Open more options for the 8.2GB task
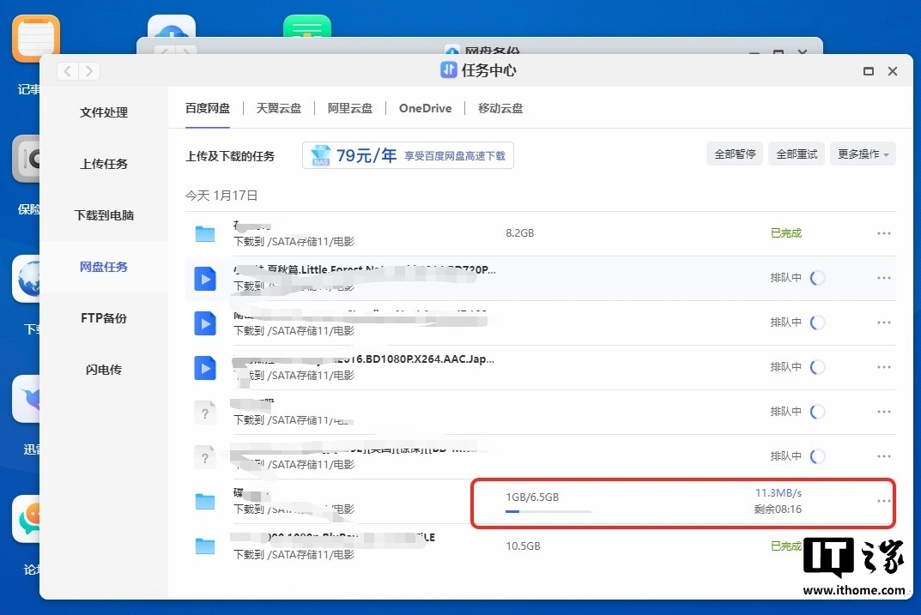This screenshot has height=615, width=921. pos(883,233)
